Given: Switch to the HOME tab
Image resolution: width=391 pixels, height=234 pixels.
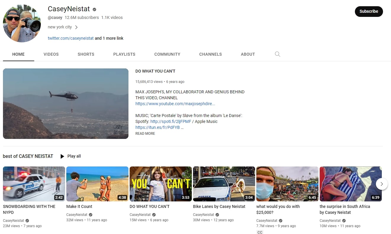Looking at the screenshot, I should [18, 54].
